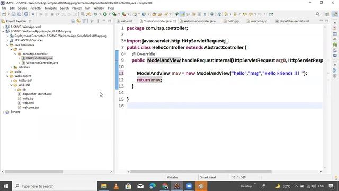This screenshot has height=191, width=339.
Task: Select the Java EE perspective icon
Action: 335,14
